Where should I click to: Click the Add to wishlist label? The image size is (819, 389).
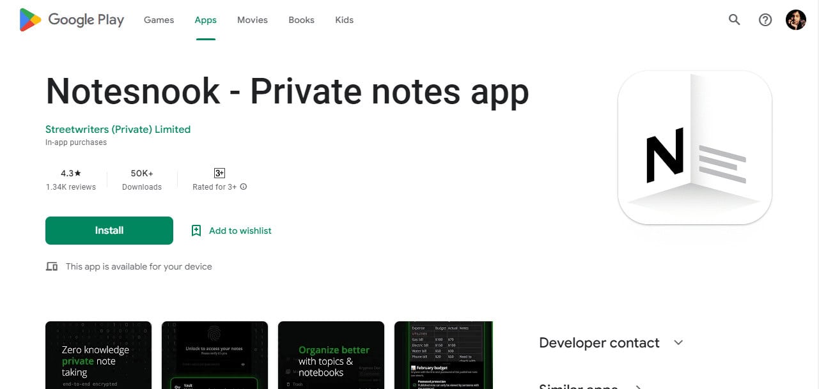(x=240, y=231)
